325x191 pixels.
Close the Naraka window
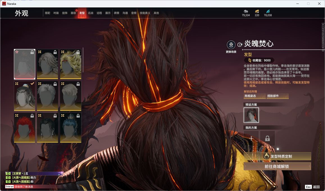tap(319, 4)
